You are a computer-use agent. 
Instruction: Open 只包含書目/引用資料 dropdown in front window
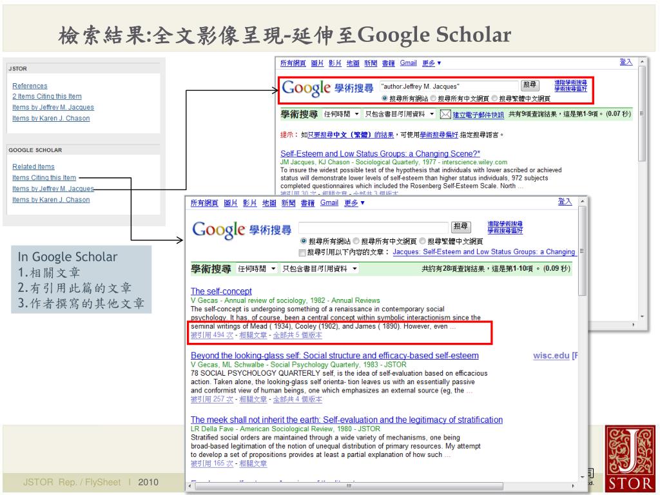pyautogui.click(x=320, y=269)
